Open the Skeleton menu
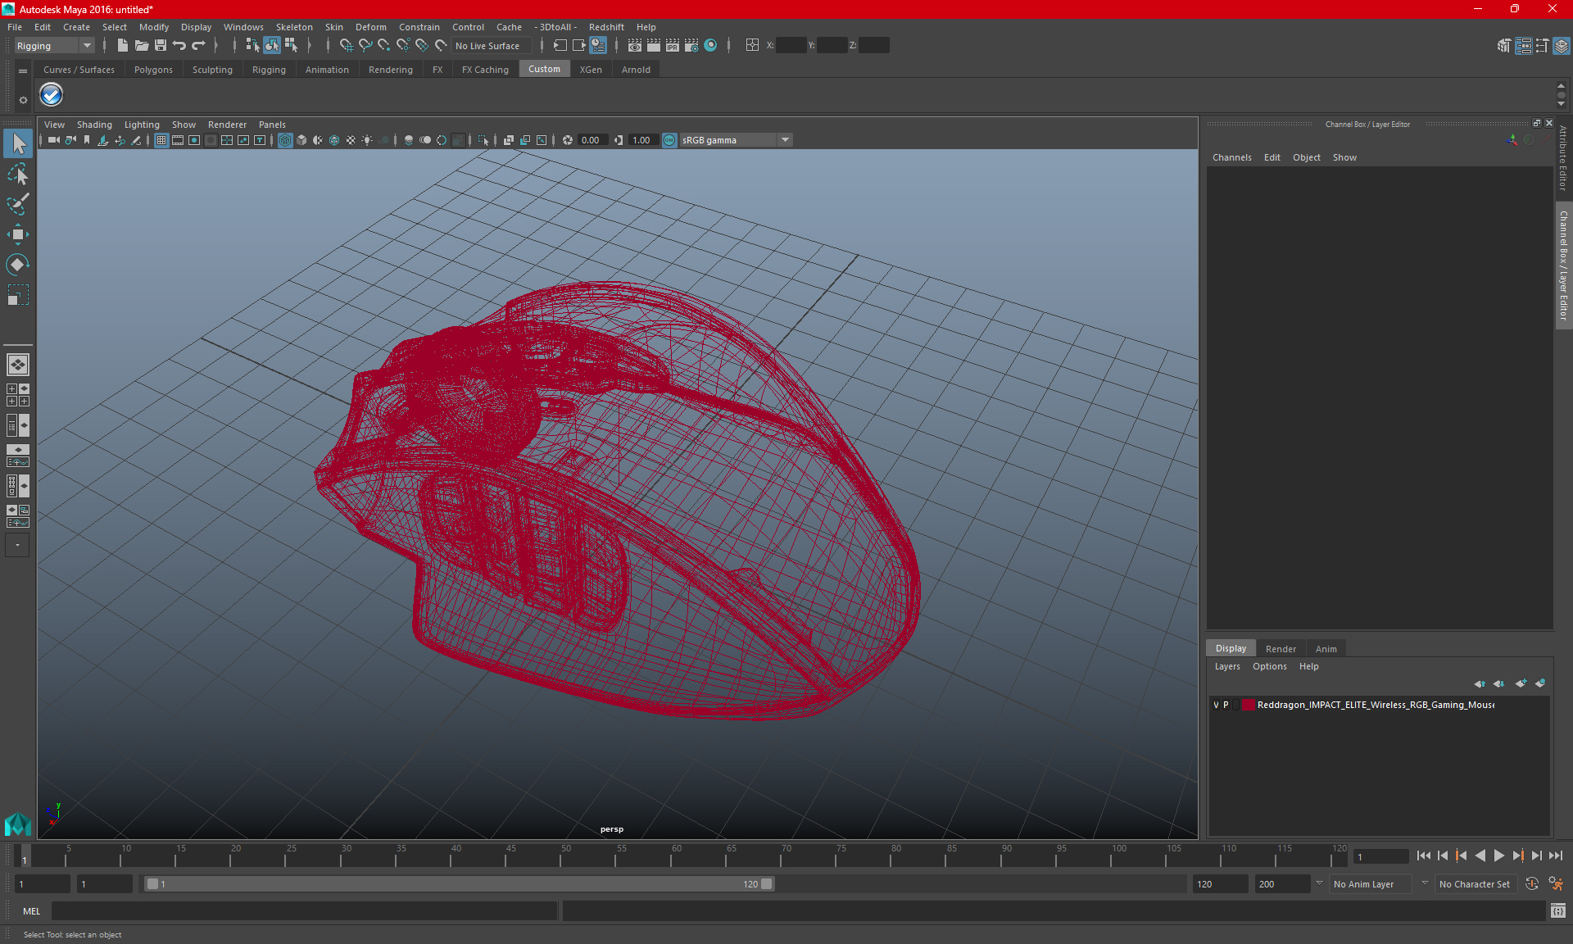The image size is (1573, 944). pyautogui.click(x=294, y=27)
